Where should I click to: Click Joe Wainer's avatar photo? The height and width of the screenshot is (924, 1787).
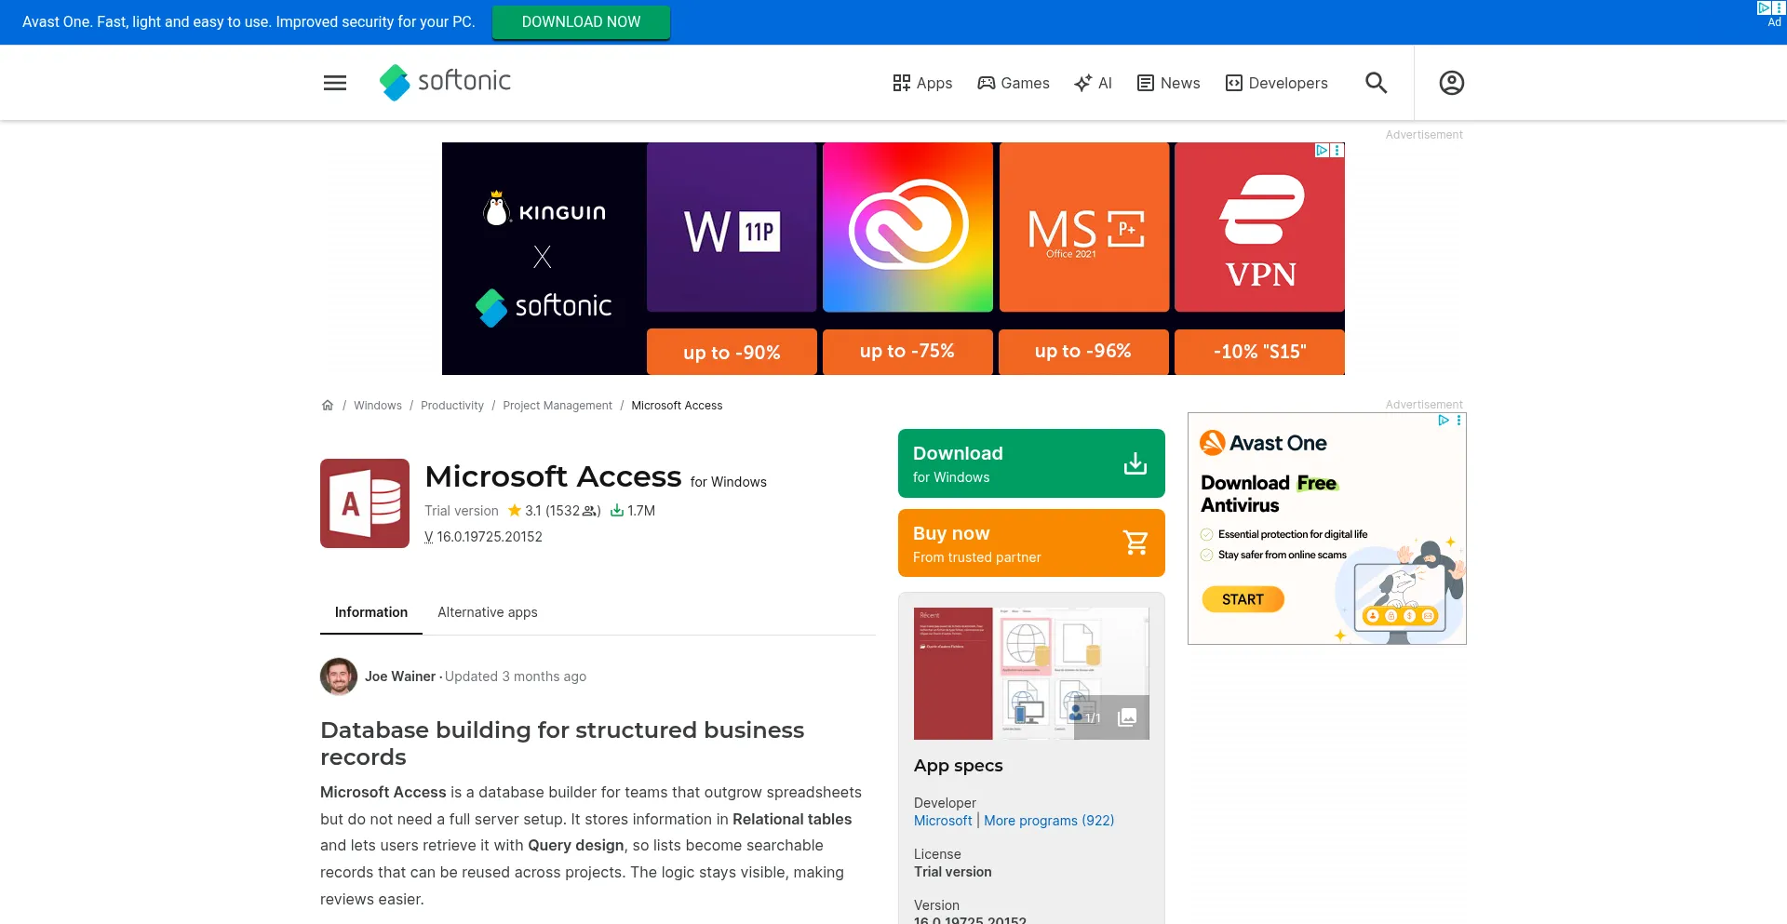click(339, 676)
